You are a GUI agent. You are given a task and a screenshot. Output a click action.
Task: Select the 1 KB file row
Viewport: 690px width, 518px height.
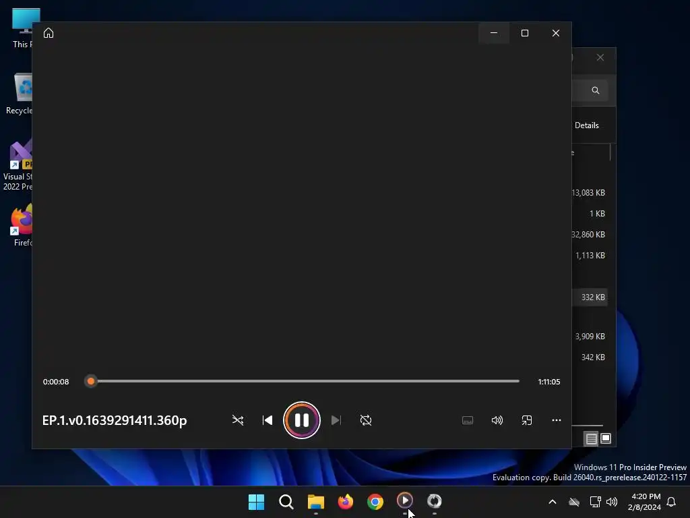click(x=590, y=214)
